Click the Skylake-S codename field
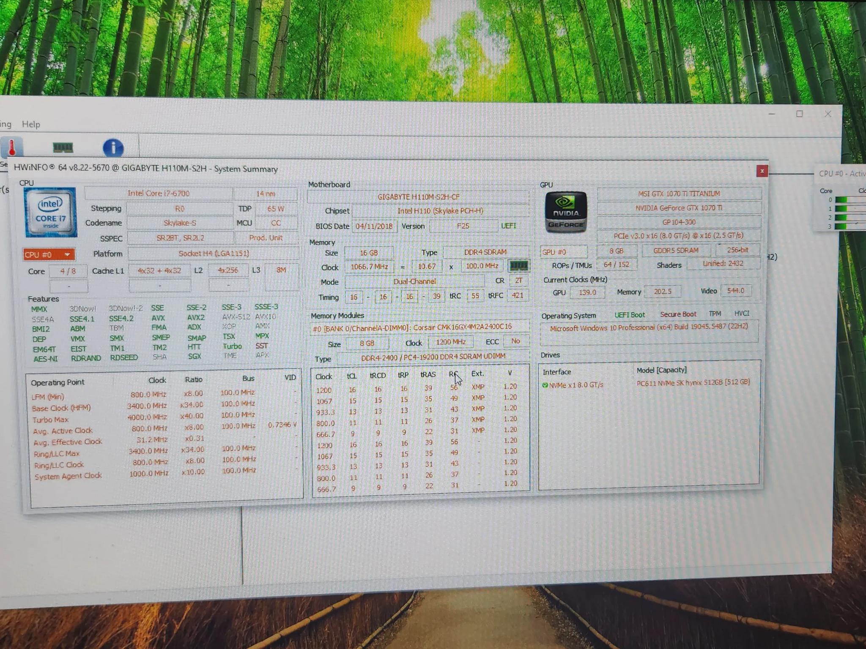Viewport: 866px width, 649px height. (x=180, y=223)
